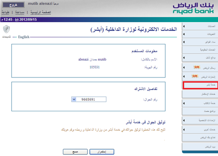Click the توثيق الجوال في خدمة أبشر heading

[x=146, y=122]
